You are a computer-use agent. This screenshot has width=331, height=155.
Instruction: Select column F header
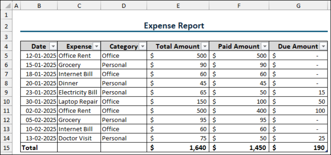click(x=239, y=6)
